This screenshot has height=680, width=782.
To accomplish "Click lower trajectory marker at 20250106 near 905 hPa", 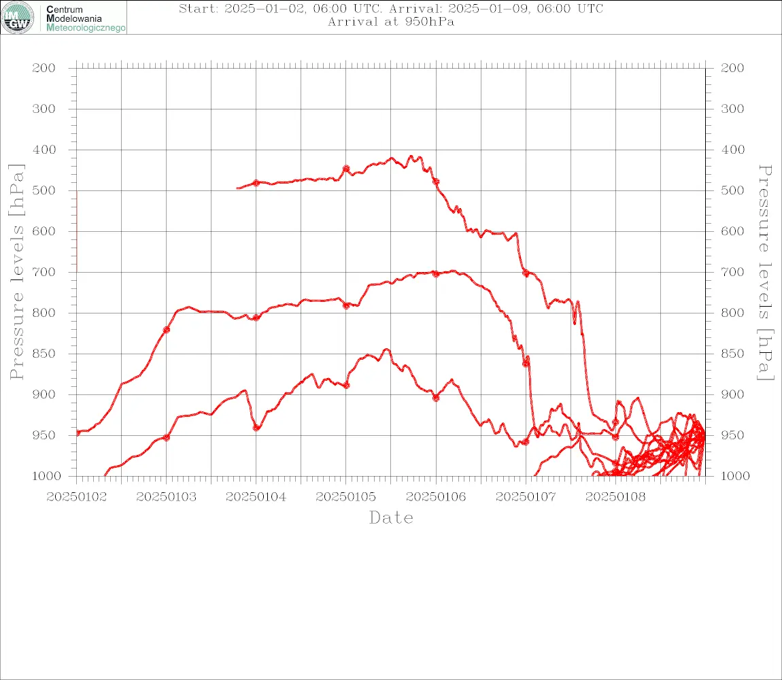I will pyautogui.click(x=436, y=398).
